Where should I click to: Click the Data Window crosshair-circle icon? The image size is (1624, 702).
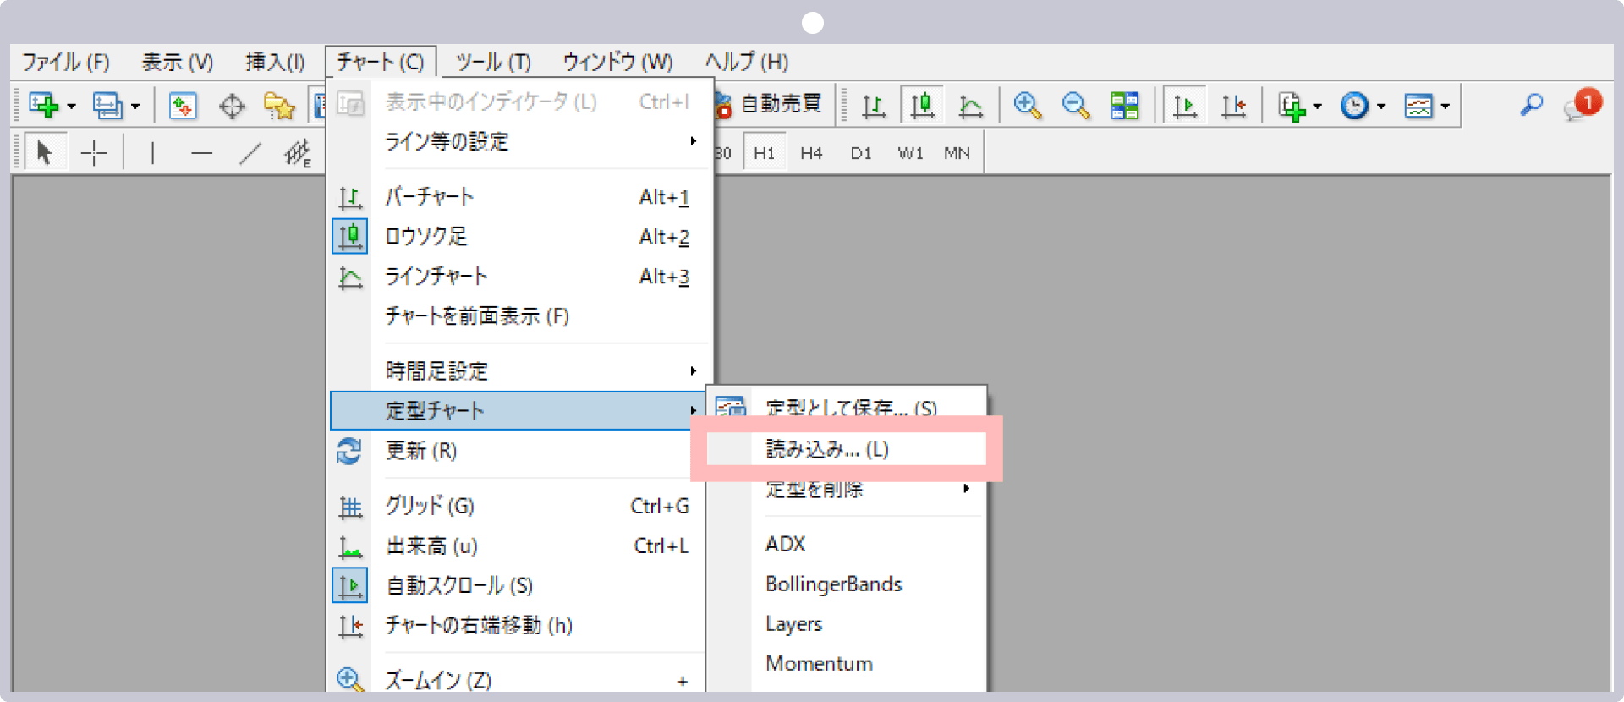(x=232, y=107)
